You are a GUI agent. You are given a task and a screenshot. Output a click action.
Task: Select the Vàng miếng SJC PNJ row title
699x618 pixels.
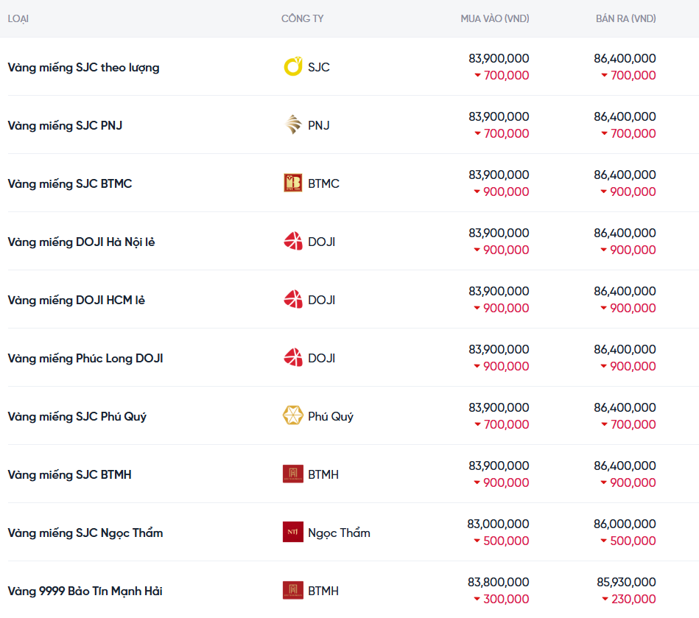[x=65, y=126]
